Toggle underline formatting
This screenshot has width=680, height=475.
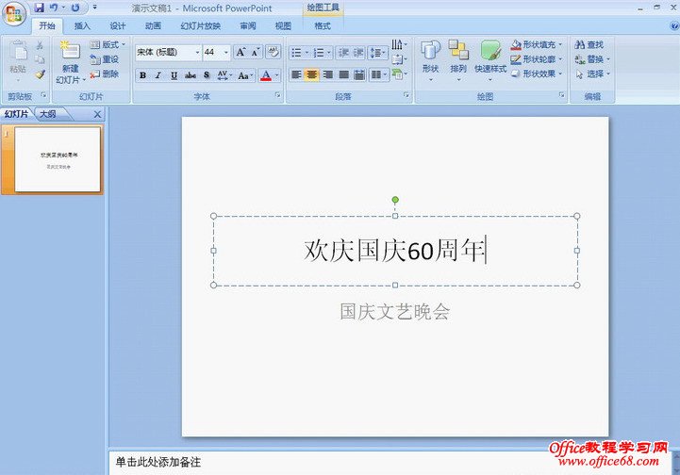[174, 75]
